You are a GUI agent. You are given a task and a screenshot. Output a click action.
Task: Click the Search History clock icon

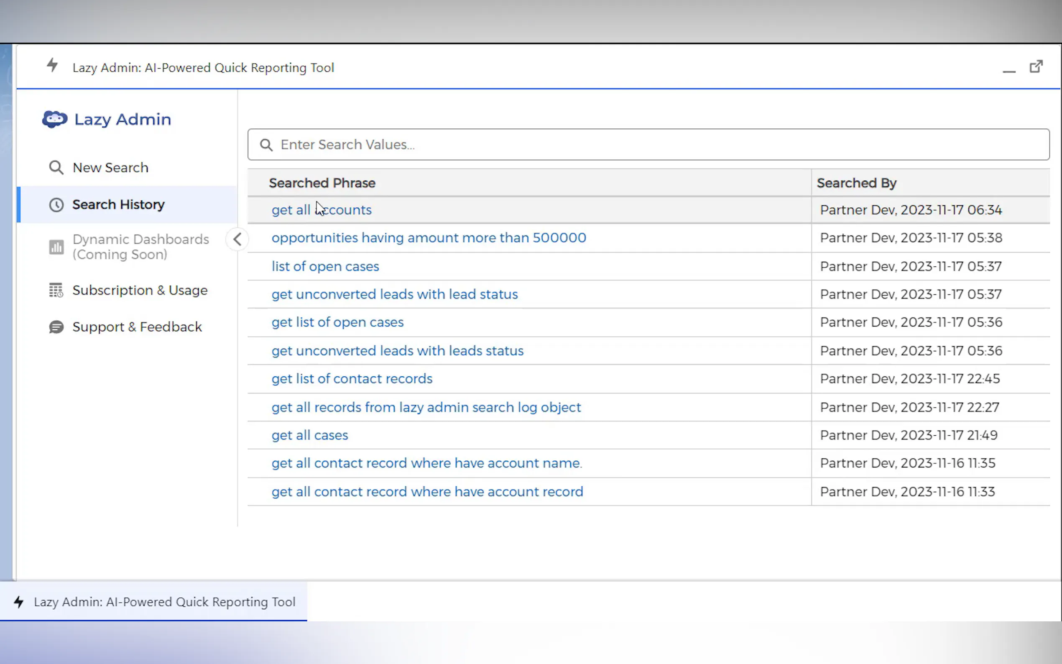(56, 204)
